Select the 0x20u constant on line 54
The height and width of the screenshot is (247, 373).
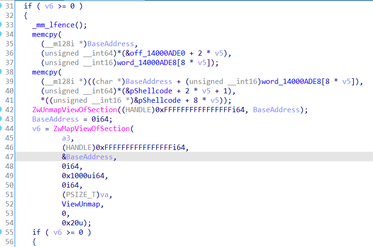pos(73,223)
